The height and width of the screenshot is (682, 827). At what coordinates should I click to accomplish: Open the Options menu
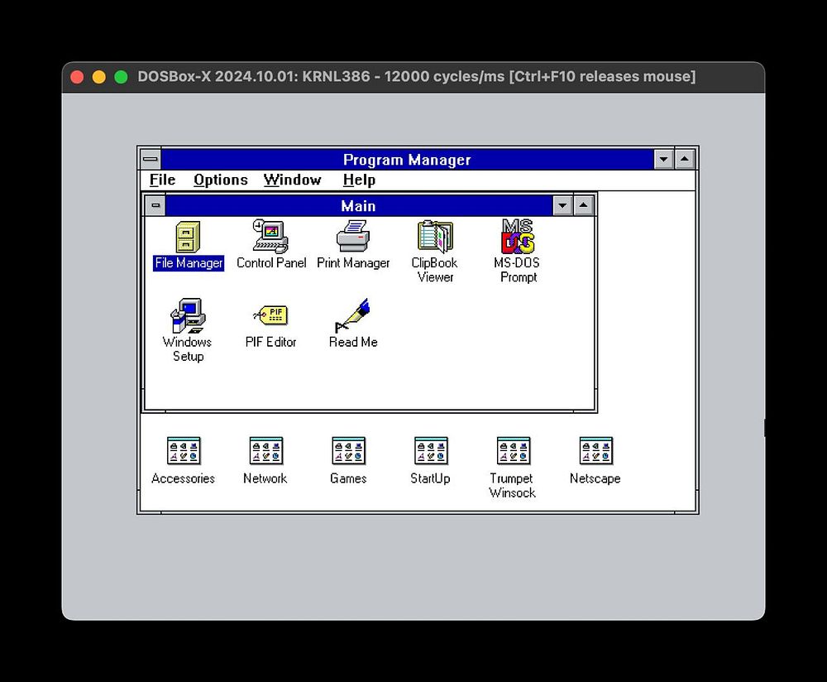221,180
